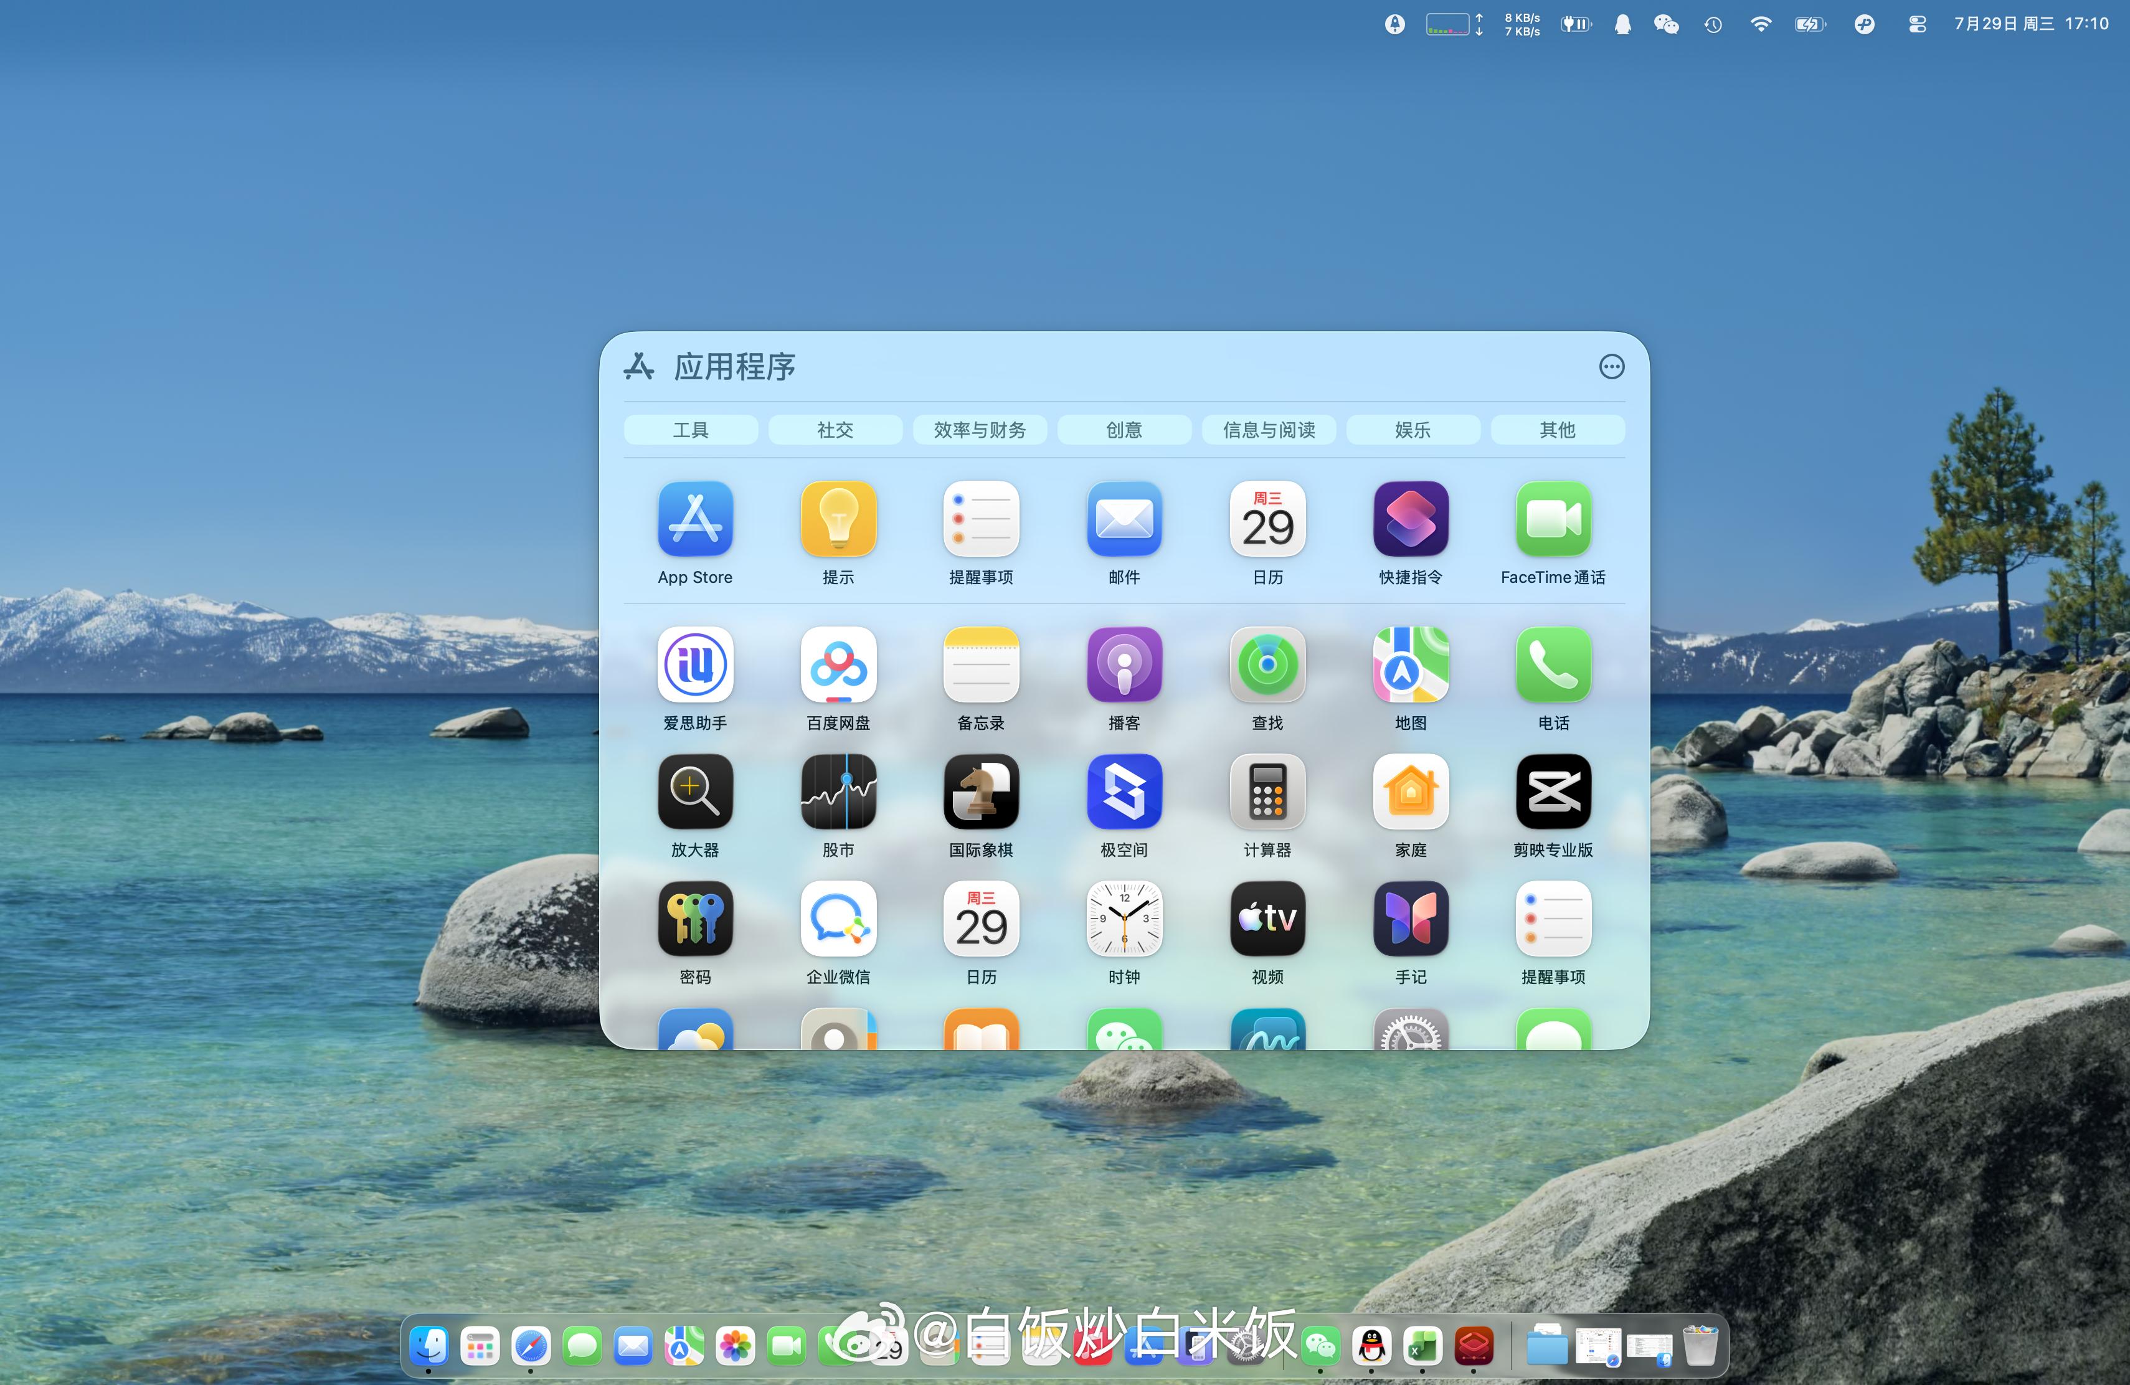Screen dimensions: 2130x1385
Task: Launch 企业微信 app
Action: coord(838,919)
